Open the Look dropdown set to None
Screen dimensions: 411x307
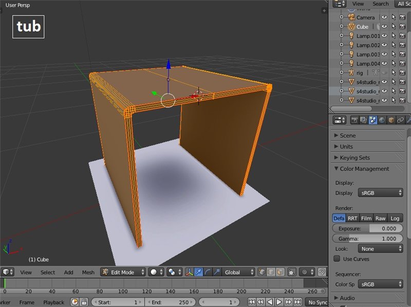coord(380,248)
